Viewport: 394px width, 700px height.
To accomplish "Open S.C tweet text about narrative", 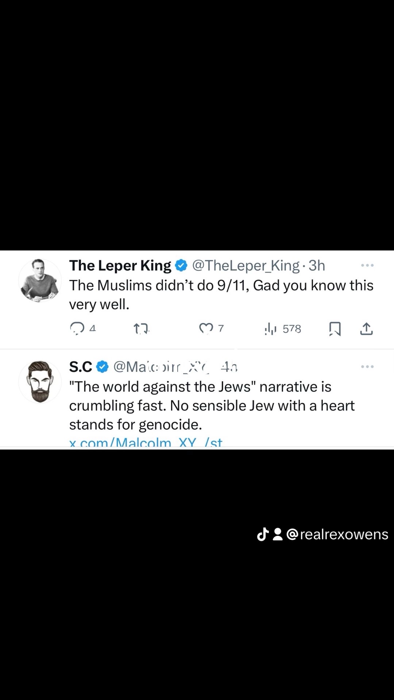I will coord(212,405).
